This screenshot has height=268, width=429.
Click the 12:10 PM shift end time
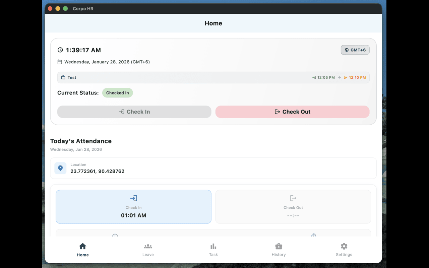(357, 77)
